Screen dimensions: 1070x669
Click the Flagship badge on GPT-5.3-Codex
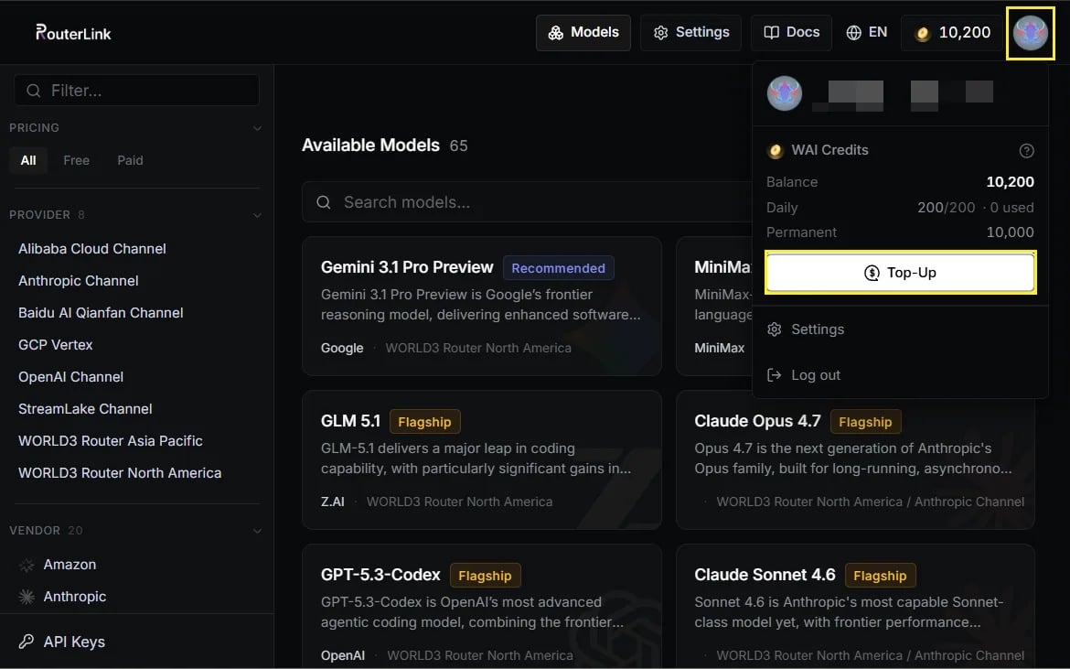(x=486, y=576)
